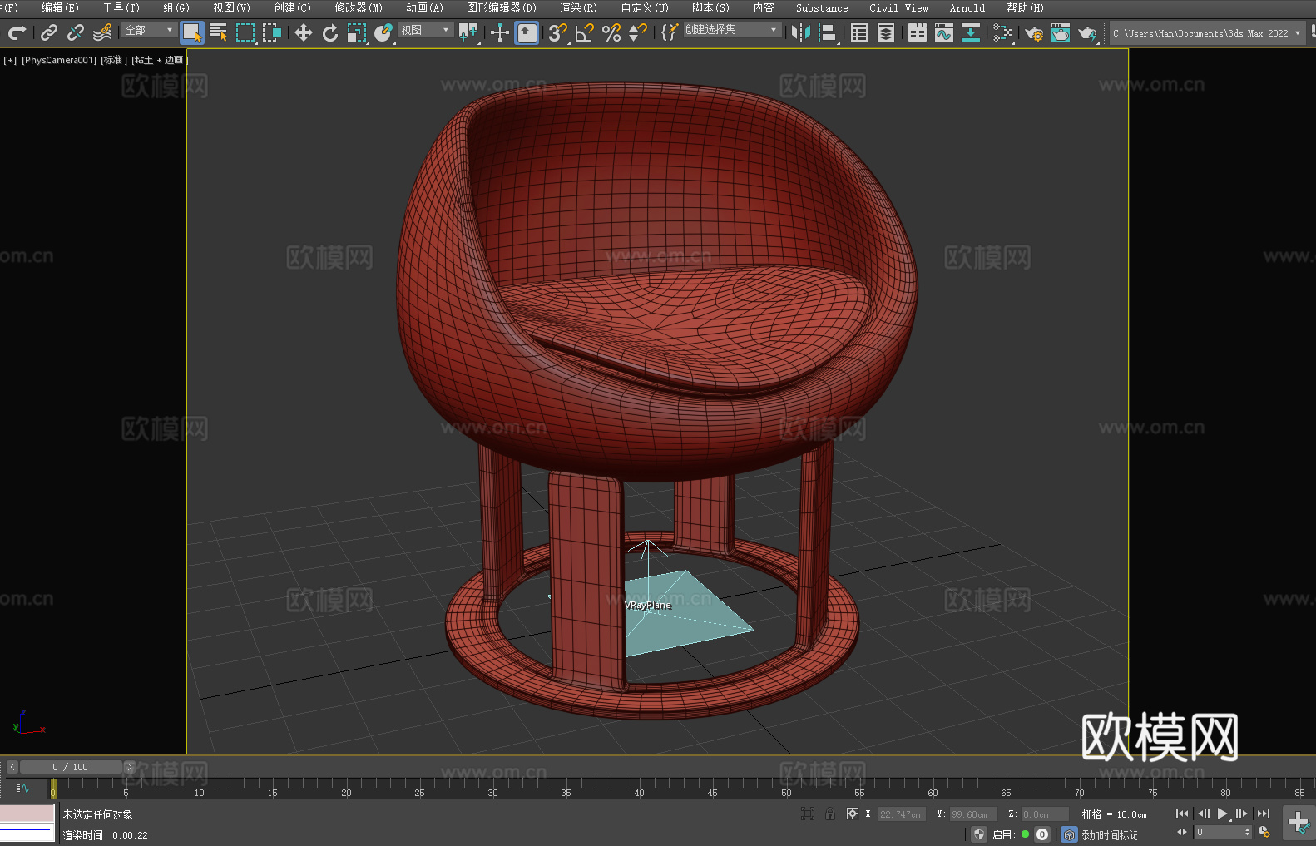
Task: Click the Select and Place tool
Action: (383, 32)
